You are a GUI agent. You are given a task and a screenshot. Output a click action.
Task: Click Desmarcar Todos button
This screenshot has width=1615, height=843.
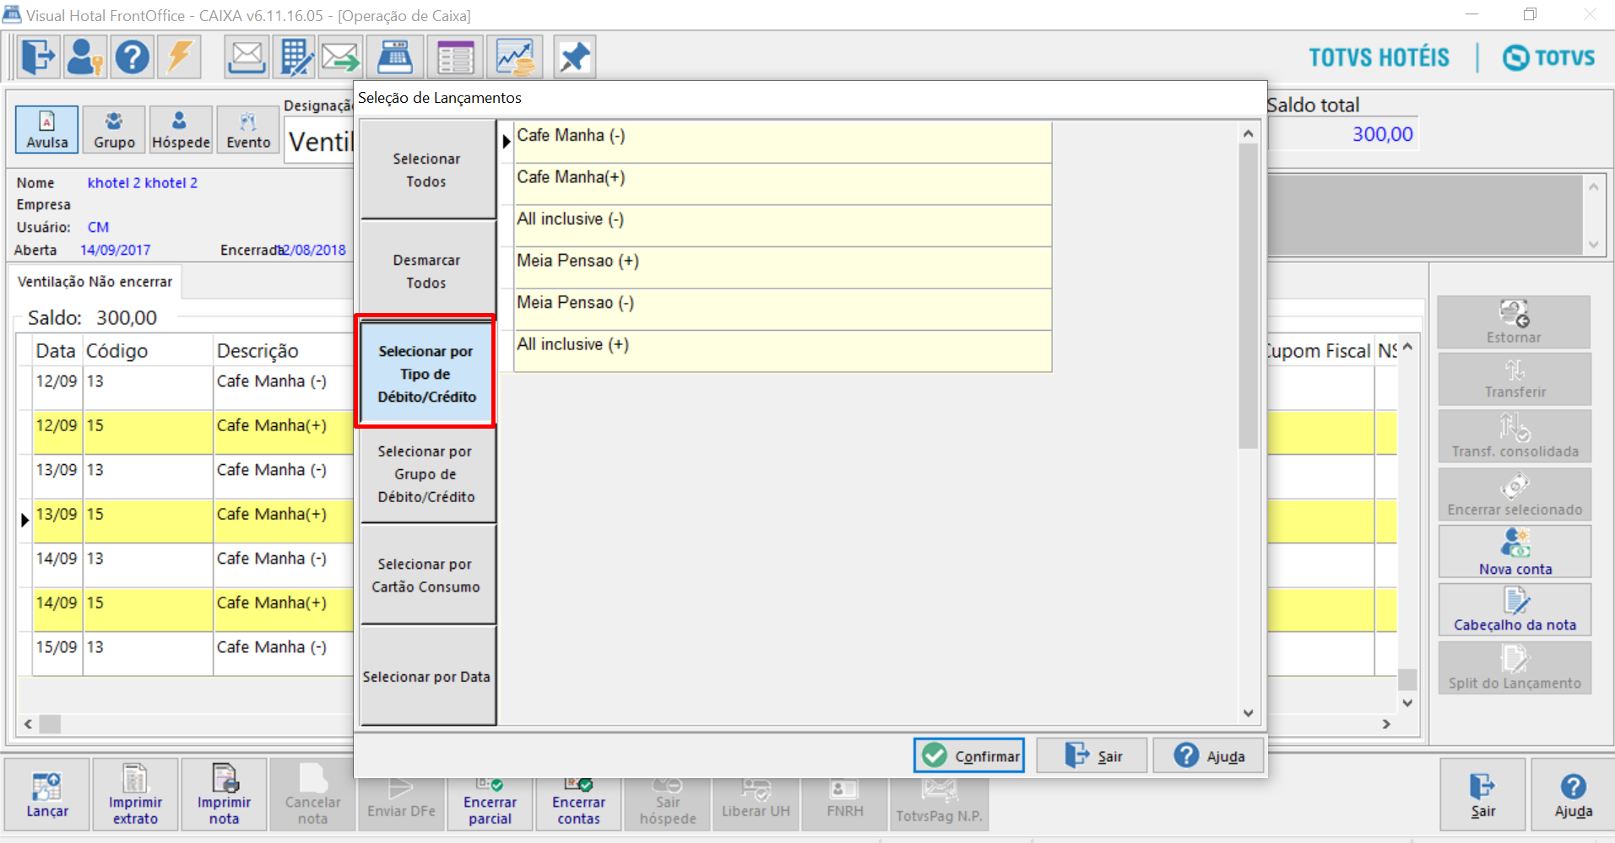(427, 271)
